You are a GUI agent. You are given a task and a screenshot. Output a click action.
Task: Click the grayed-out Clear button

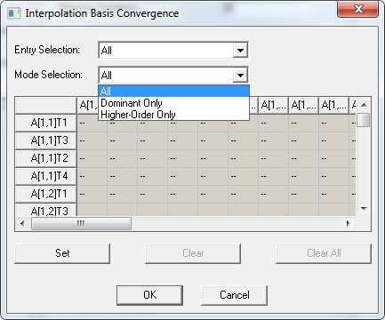point(193,253)
